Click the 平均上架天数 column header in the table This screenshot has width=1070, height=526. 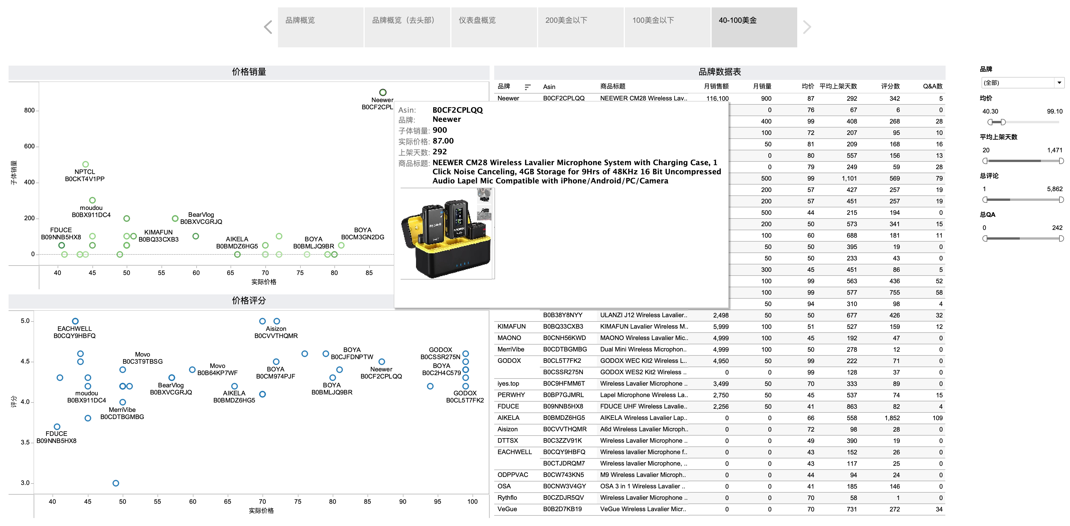point(838,86)
